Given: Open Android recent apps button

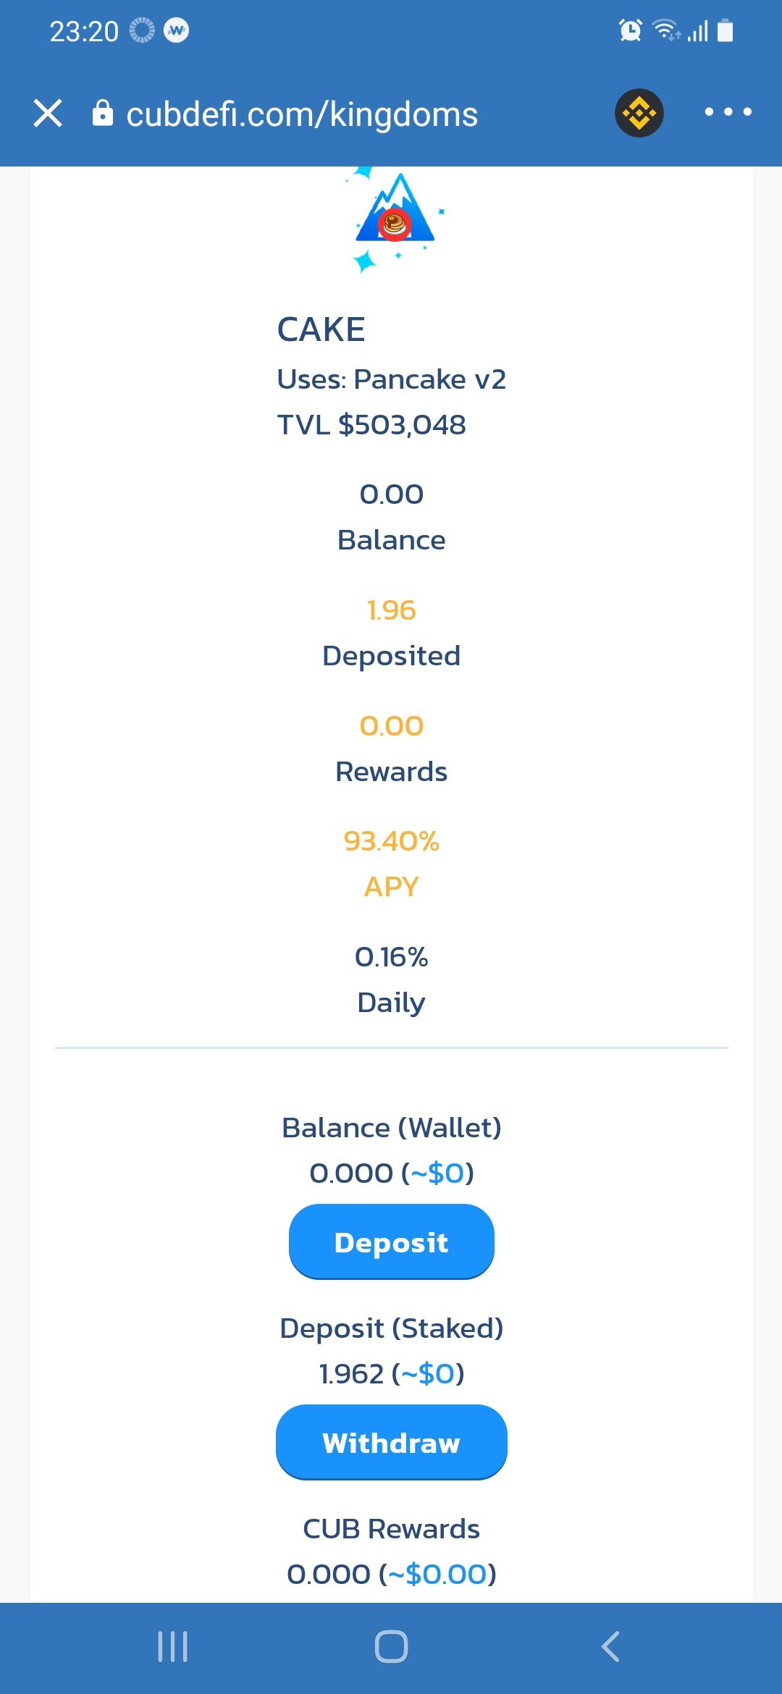Looking at the screenshot, I should (172, 1646).
